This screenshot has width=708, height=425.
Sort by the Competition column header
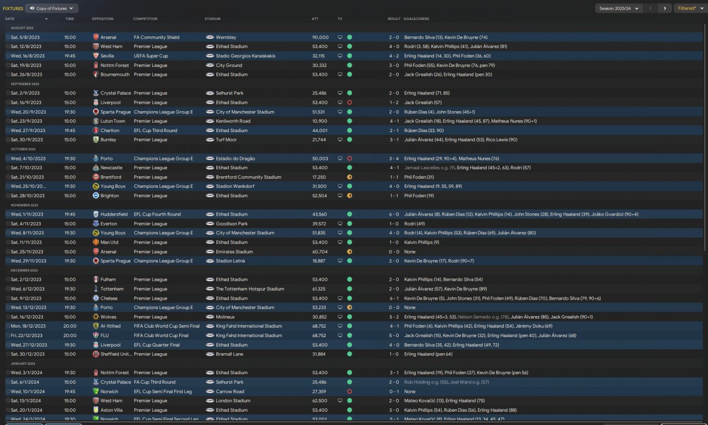[x=145, y=19]
